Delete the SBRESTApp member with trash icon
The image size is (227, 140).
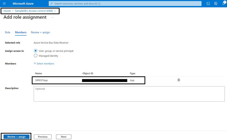[179, 80]
